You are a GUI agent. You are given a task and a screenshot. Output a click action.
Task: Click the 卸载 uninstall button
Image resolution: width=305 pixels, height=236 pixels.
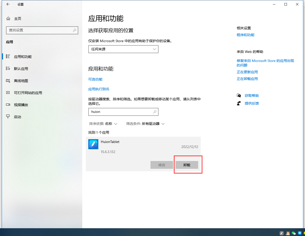point(187,165)
